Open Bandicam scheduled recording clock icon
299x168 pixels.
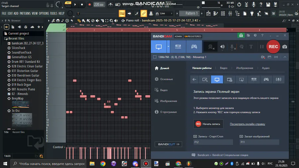(x=255, y=35)
